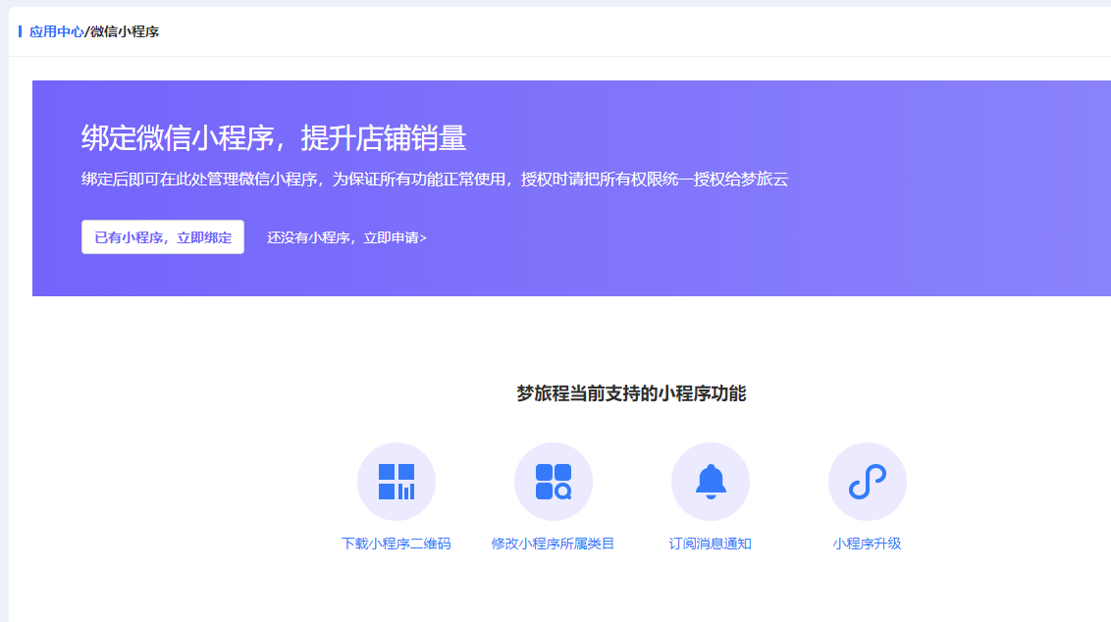Click the 小程序升级 link icon
The image size is (1111, 622).
tap(868, 482)
